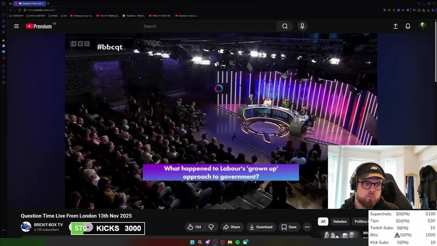Open the BREXIT-BOX TV channel avatar
This screenshot has width=437, height=246.
click(x=26, y=227)
